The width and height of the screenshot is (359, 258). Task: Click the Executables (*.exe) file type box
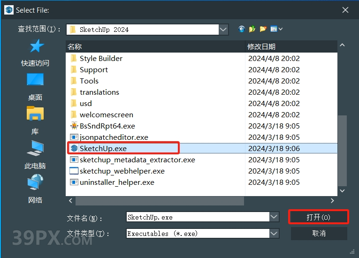point(198,234)
